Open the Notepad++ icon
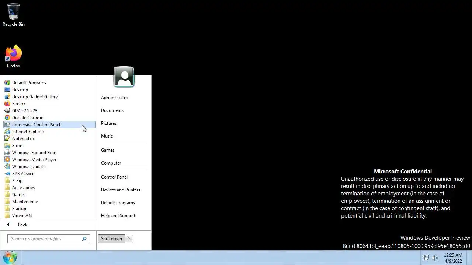Image resolution: width=472 pixels, height=265 pixels. [7, 139]
